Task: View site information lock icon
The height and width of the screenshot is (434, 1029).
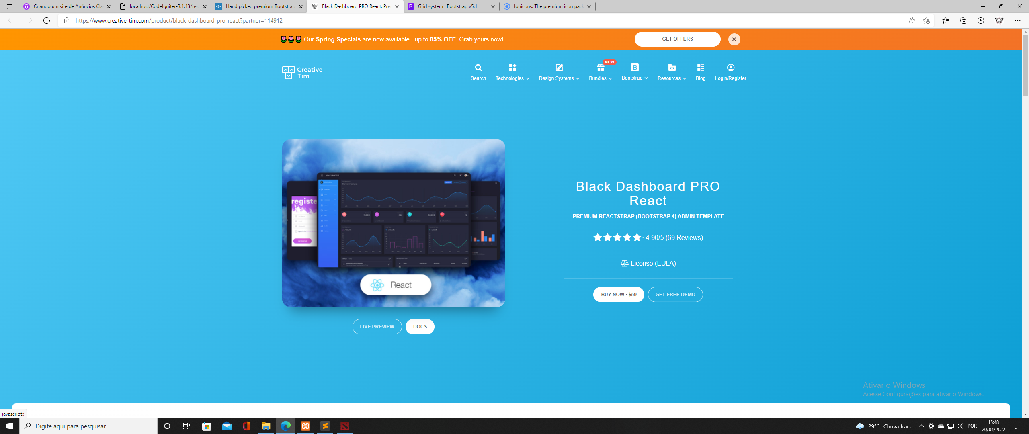Action: 67,20
